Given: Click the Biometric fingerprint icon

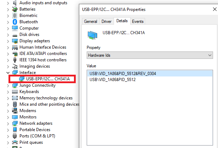Looking at the screenshot, I should (x=15, y=16).
